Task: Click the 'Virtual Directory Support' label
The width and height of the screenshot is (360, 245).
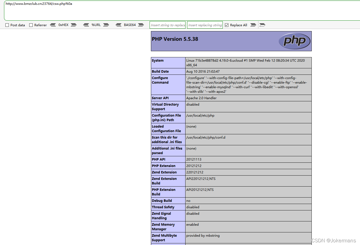Action: click(x=165, y=107)
